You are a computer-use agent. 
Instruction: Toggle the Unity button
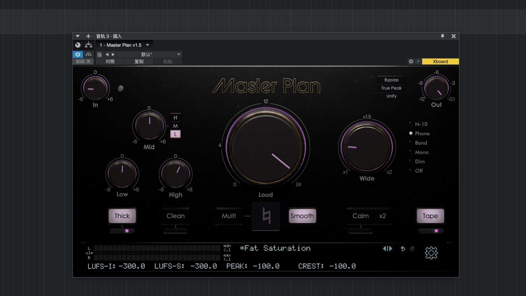(x=391, y=96)
